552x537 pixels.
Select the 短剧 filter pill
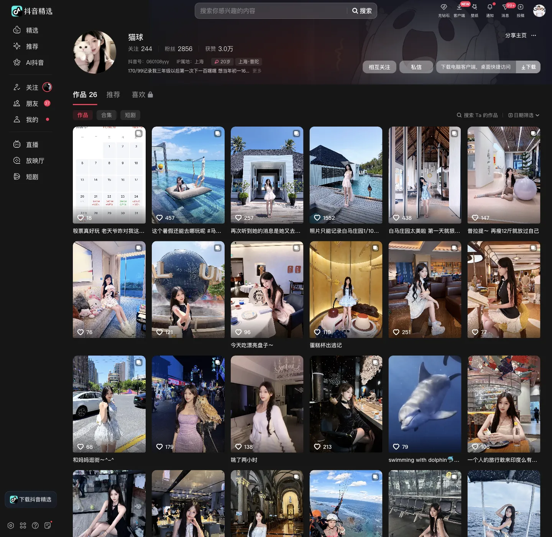[130, 115]
